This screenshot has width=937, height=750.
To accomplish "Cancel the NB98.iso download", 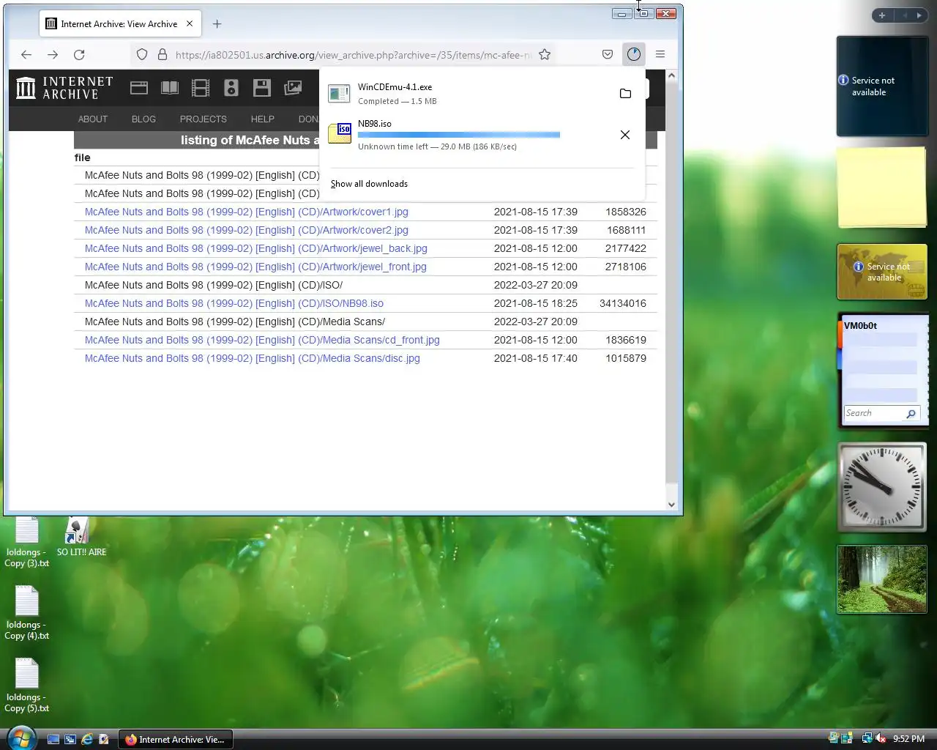I will pos(625,135).
